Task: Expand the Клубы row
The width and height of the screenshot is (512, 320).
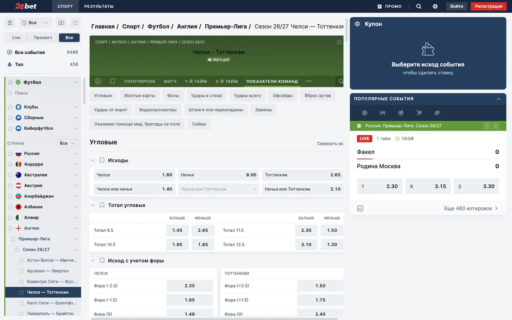Action: pyautogui.click(x=43, y=107)
